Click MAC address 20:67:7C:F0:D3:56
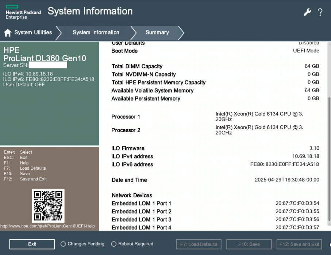Screen dimensions: 331x255 [x=297, y=219]
